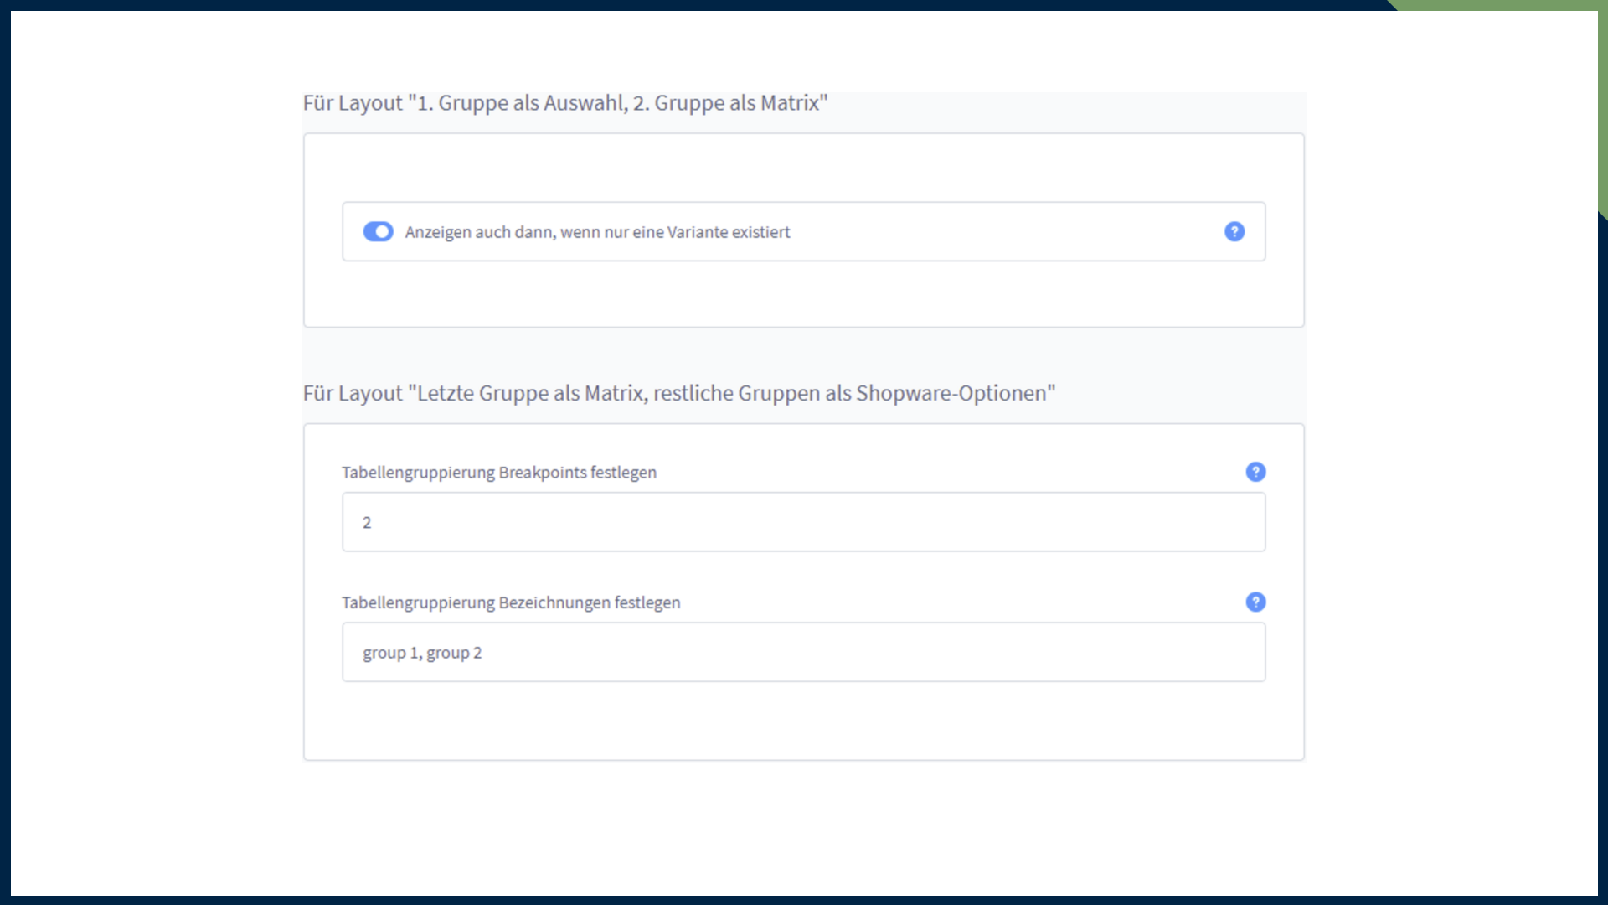This screenshot has height=905, width=1608.
Task: Click the 'Tabellengruppierung Breakpoints festlegen' label
Action: click(498, 473)
